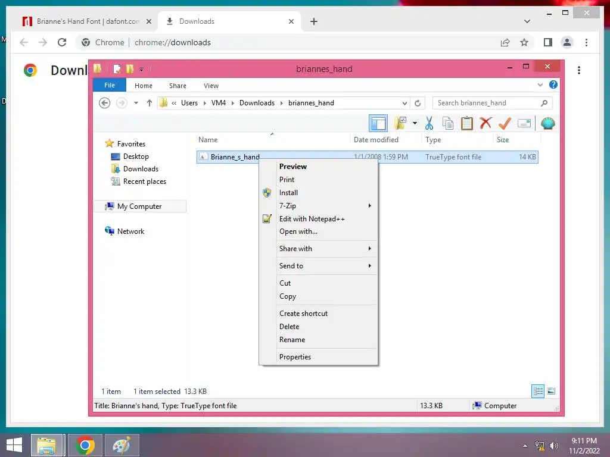Switch to Brianne's Hand Font Chrome tab
This screenshot has height=457, width=610.
(88, 21)
